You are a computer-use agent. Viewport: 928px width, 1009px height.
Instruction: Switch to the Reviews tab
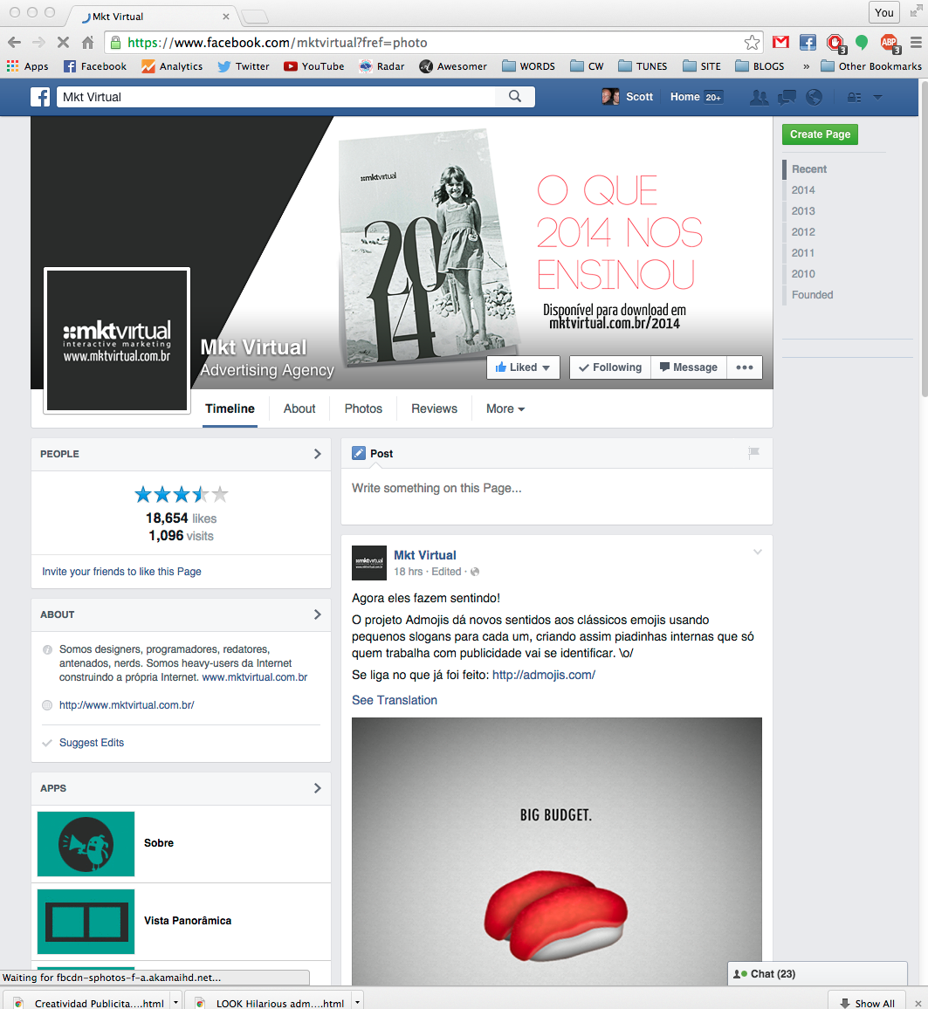pos(435,408)
